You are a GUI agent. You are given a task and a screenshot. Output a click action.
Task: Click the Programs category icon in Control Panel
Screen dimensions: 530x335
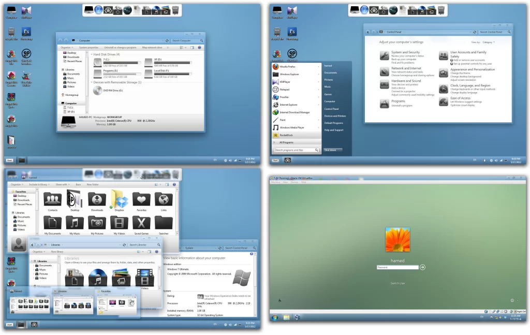click(x=385, y=104)
